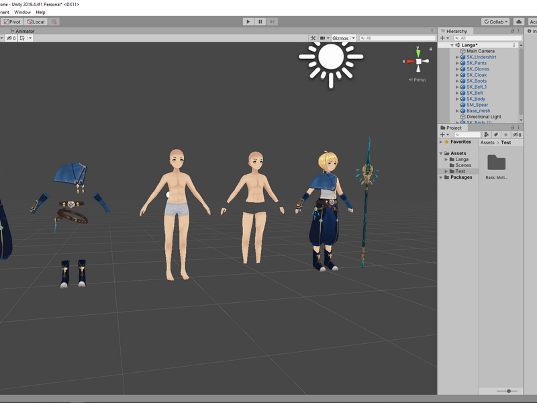Click the SK_Boots prefab cube icon
Viewport: 537px width, 403px height.
tap(462, 81)
